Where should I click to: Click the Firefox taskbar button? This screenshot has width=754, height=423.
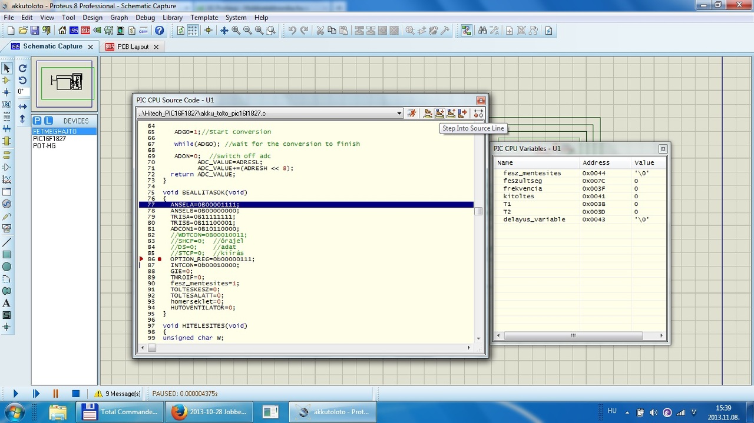210,412
